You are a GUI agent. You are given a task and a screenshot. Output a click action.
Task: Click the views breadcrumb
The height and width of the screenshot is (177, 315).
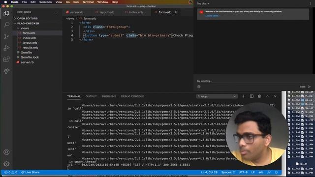click(70, 19)
